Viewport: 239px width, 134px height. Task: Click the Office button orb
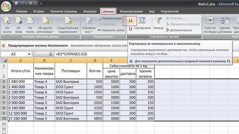pos(6,6)
